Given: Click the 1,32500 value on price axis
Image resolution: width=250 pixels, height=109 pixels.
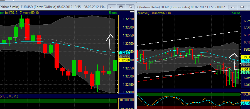Looking at the screenshot, I should pos(128,77).
